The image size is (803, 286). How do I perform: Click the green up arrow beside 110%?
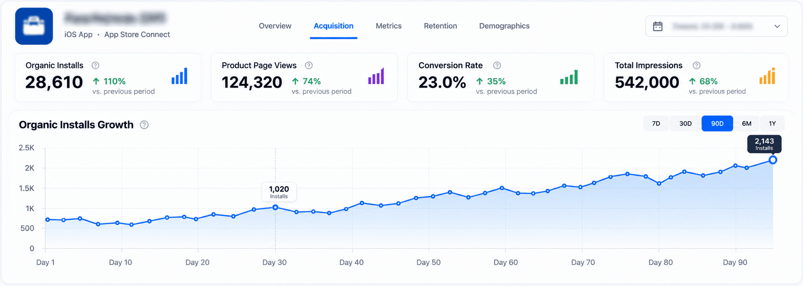(96, 81)
